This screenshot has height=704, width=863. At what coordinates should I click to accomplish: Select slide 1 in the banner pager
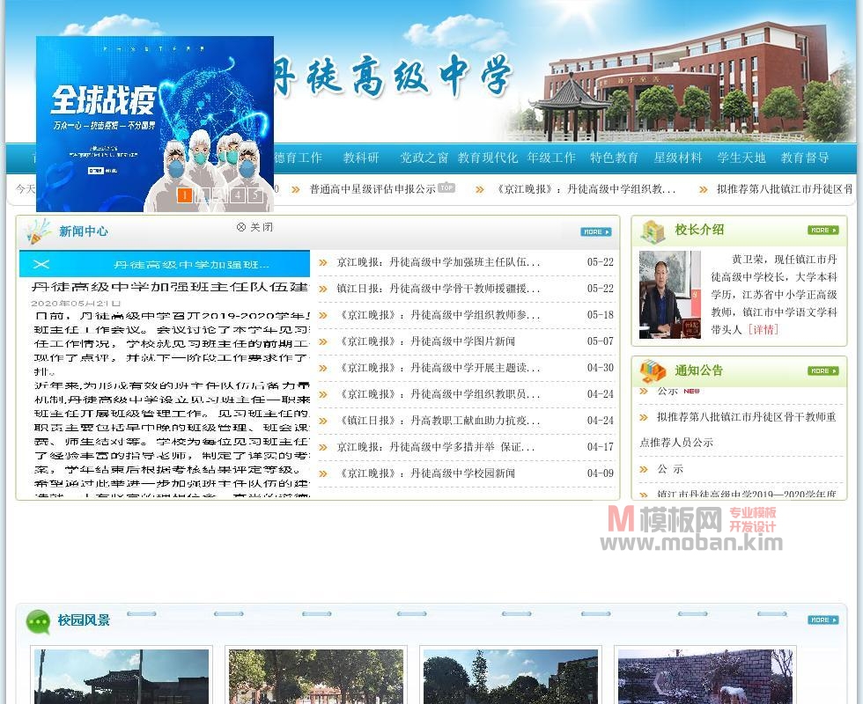tap(185, 194)
